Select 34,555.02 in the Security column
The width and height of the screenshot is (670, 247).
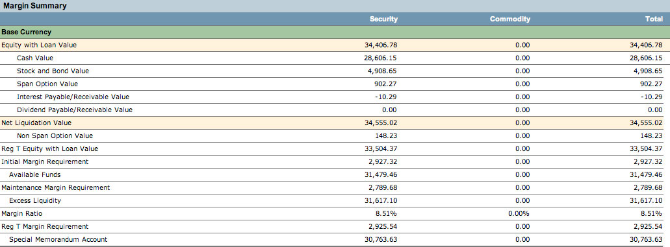(381, 123)
